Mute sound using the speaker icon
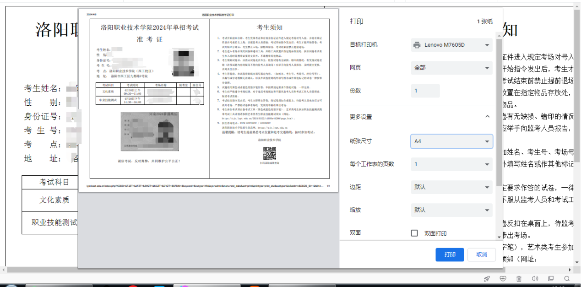This screenshot has height=287, width=581. 535,279
